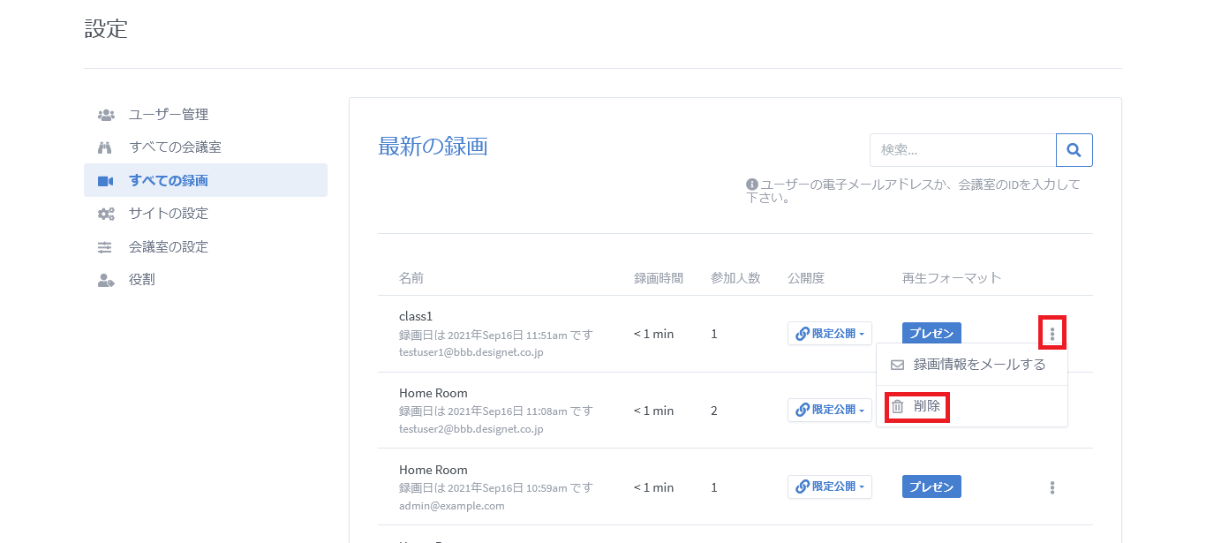
Task: Go to サイトの設定 page
Action: pos(169,214)
